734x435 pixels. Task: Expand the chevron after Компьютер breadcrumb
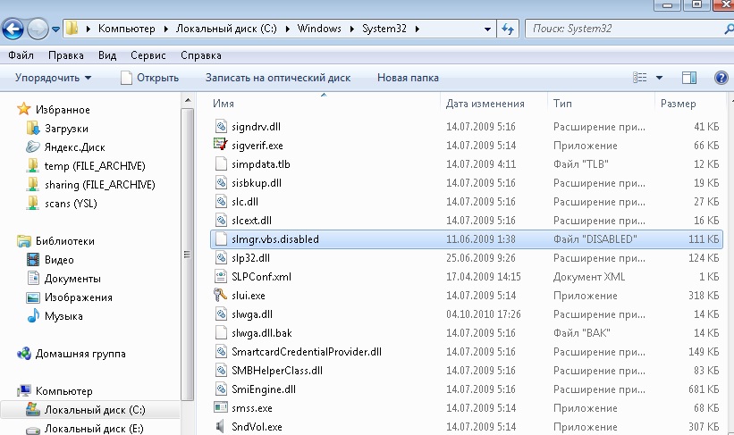165,29
